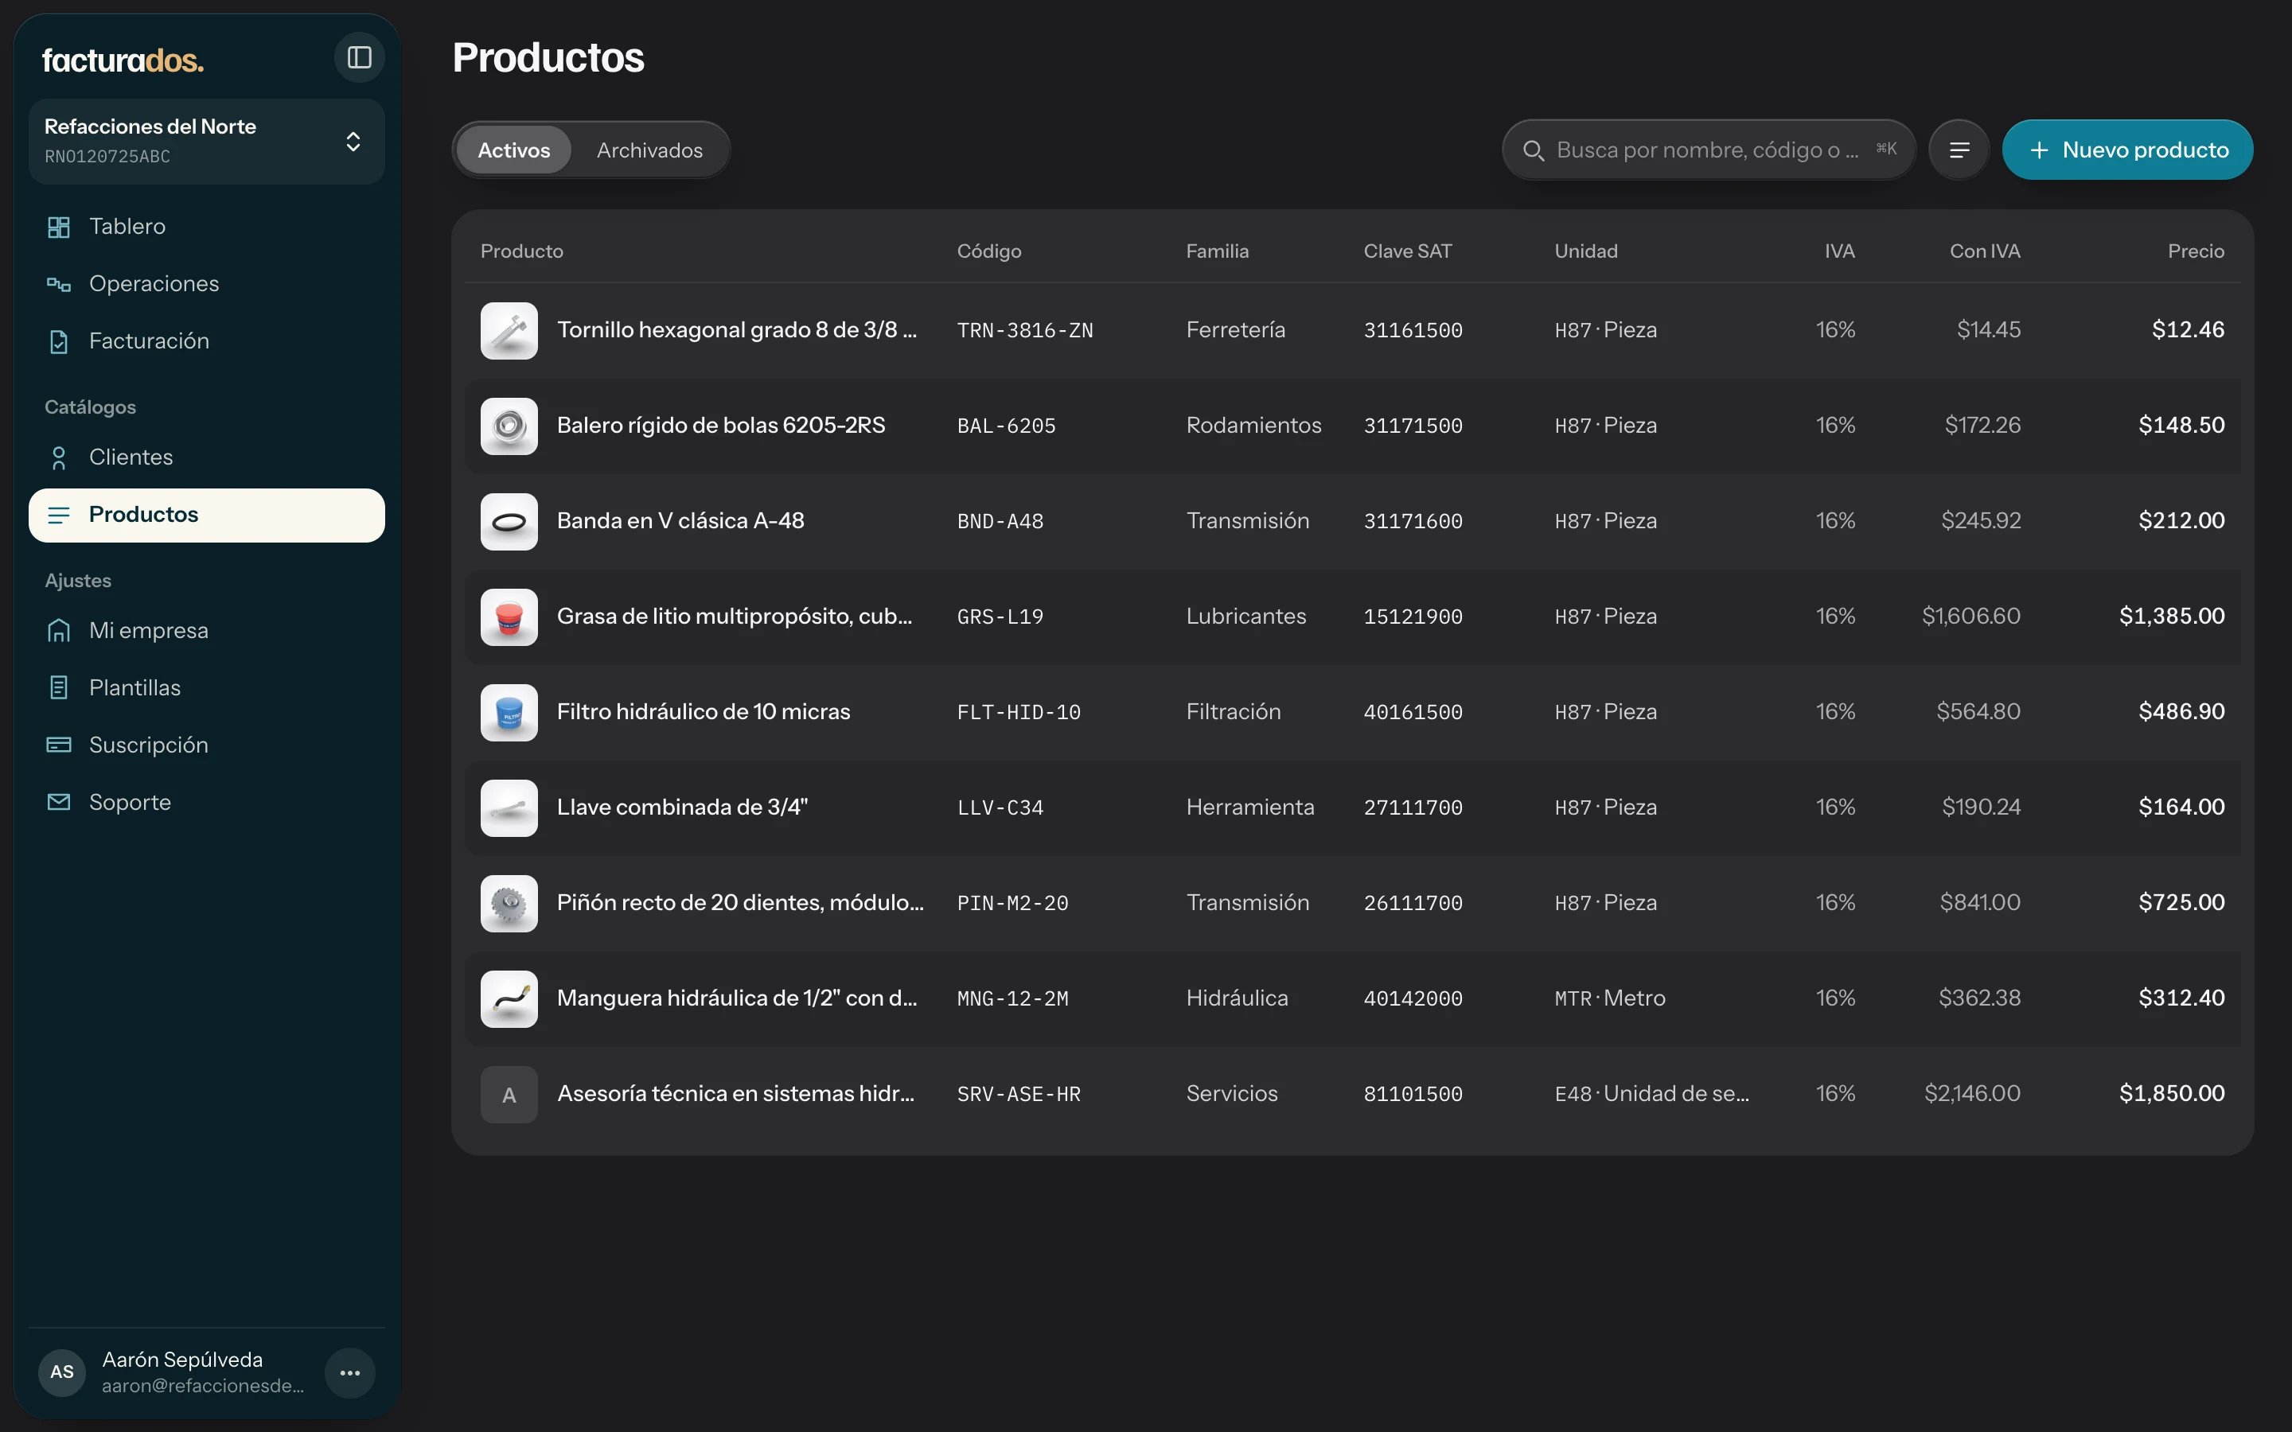Viewport: 2292px width, 1432px height.
Task: Open the Llave combinada de 3/4" row
Action: pos(1352,807)
